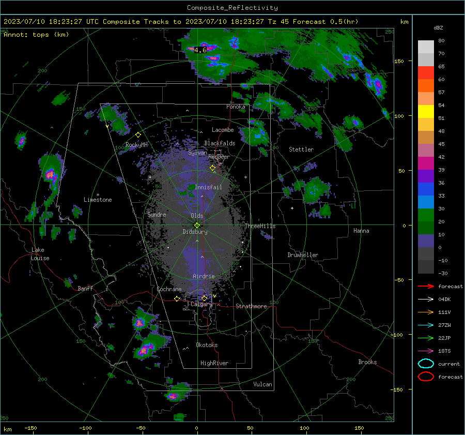Click the Stettler town label
Screen dimensions: 465x435
[301, 149]
